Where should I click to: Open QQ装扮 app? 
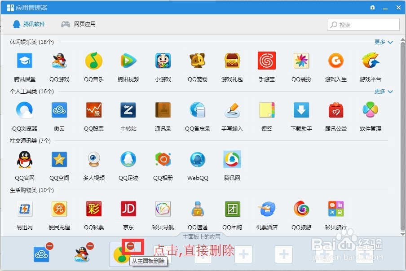click(x=301, y=61)
